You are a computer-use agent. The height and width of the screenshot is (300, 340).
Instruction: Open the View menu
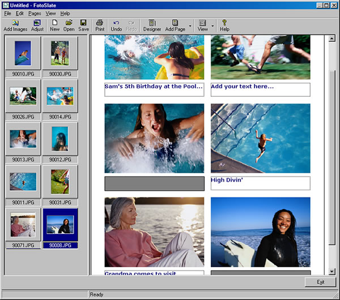(50, 14)
